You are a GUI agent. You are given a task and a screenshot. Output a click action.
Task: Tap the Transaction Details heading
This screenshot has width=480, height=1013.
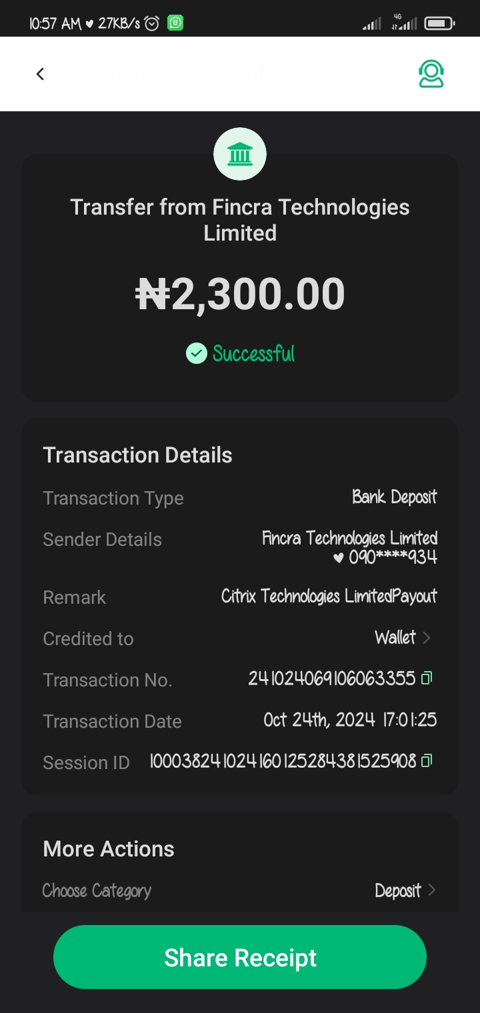[137, 455]
